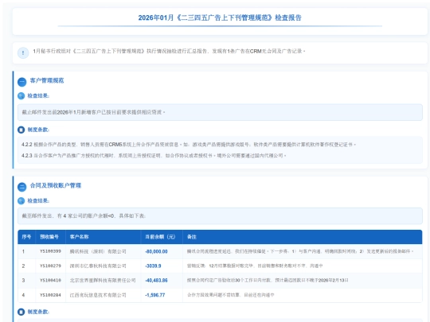Click the remark mentioning 2026年2月13日

[268, 281]
